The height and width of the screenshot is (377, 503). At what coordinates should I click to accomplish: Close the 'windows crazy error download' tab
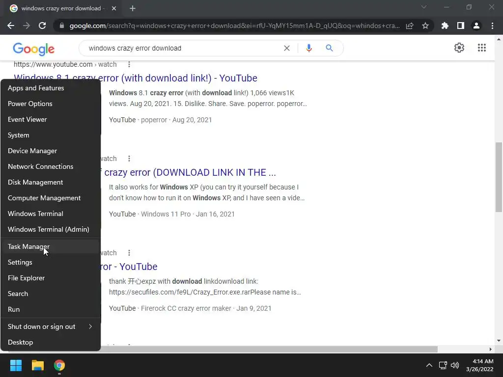[x=114, y=8]
